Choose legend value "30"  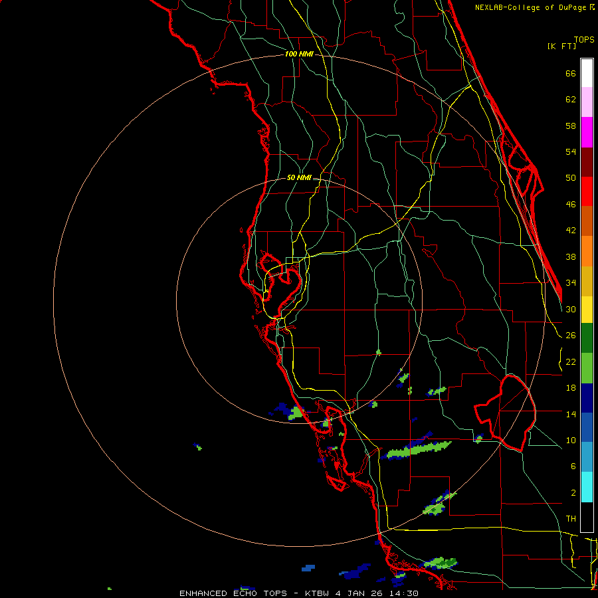click(571, 309)
